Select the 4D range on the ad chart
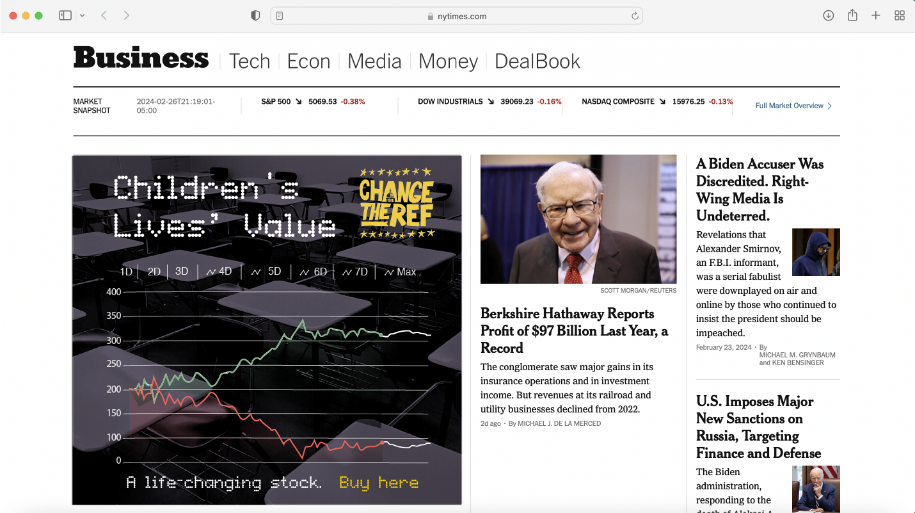This screenshot has height=513, width=915. click(x=219, y=272)
